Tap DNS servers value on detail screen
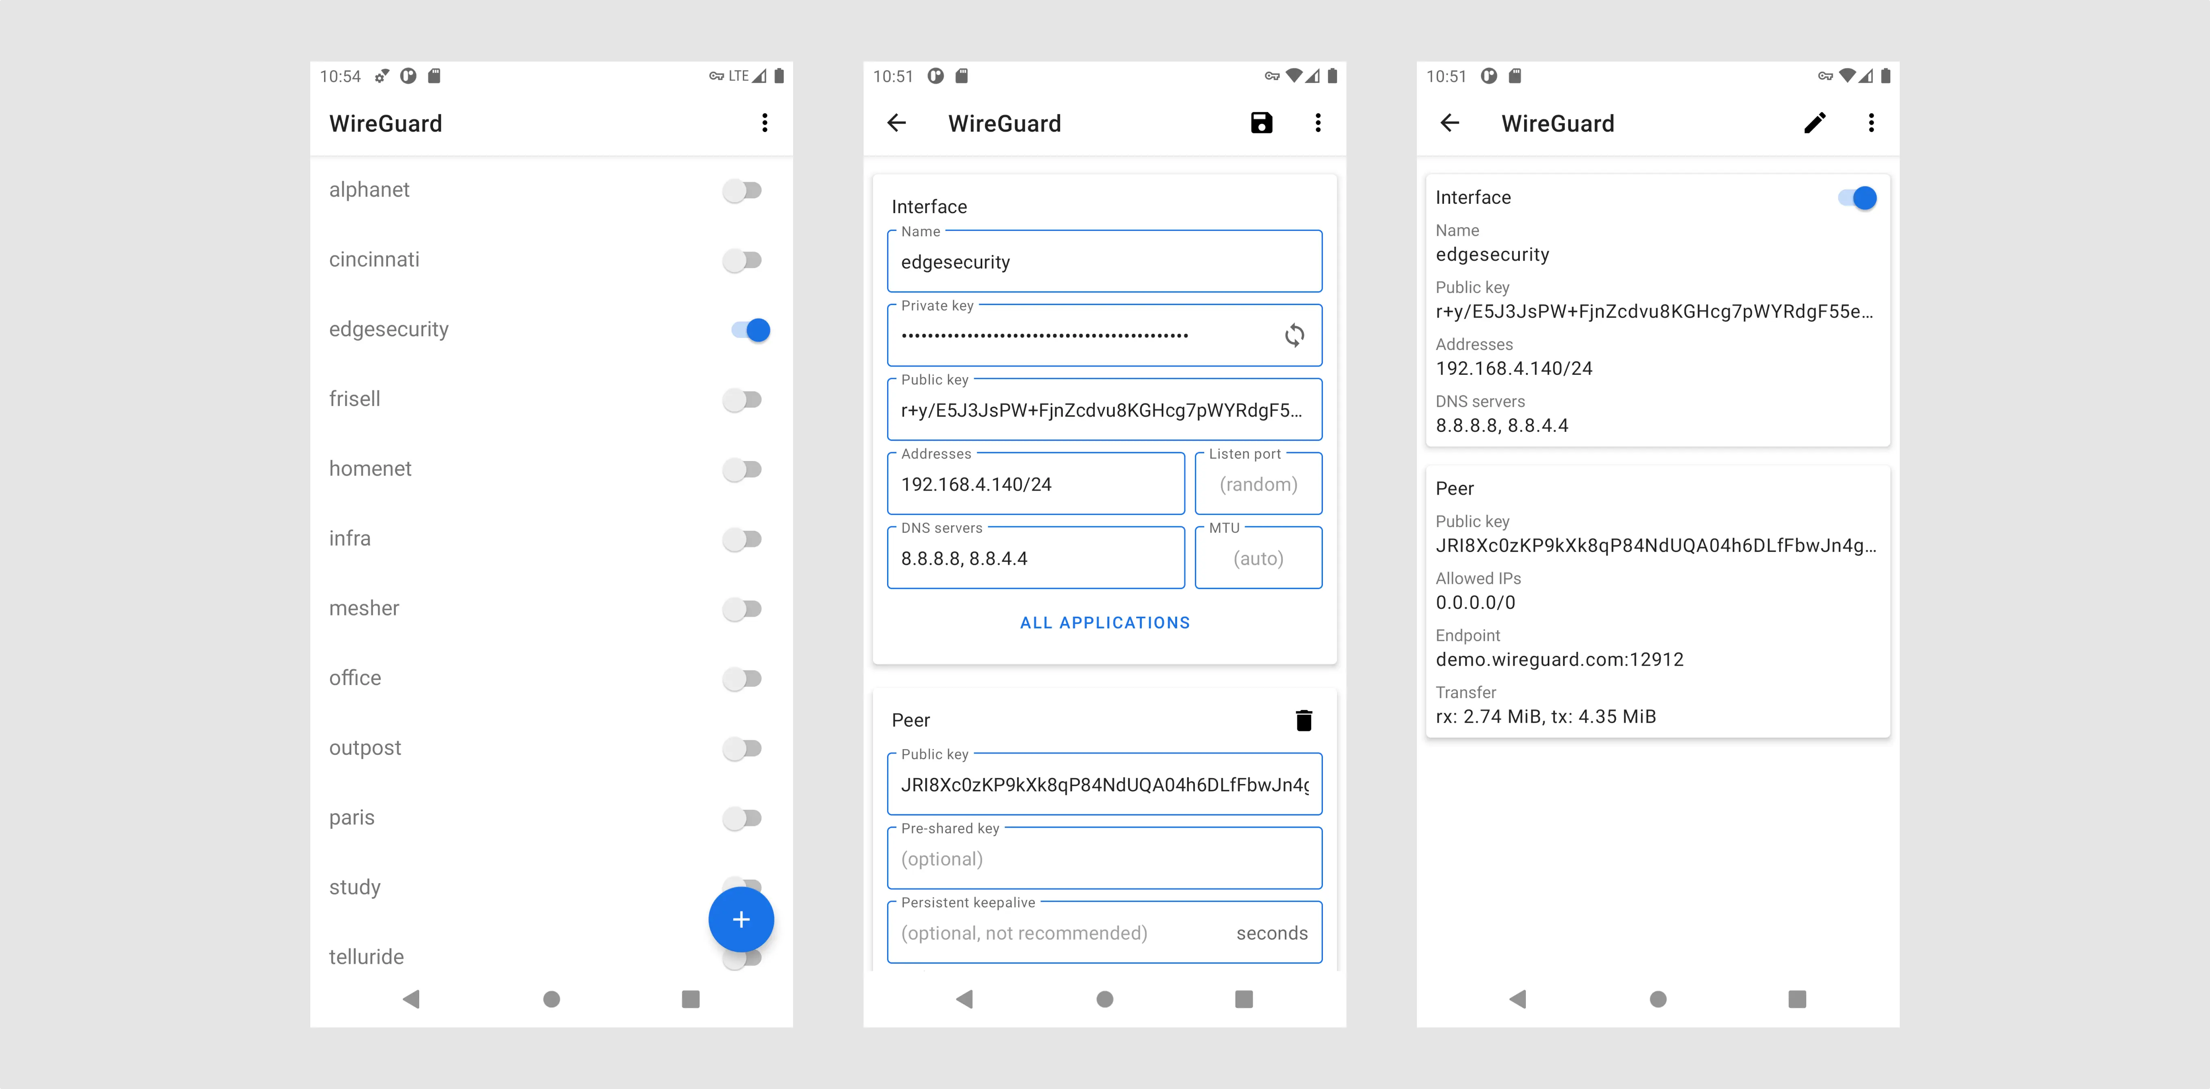2210x1089 pixels. point(1502,426)
